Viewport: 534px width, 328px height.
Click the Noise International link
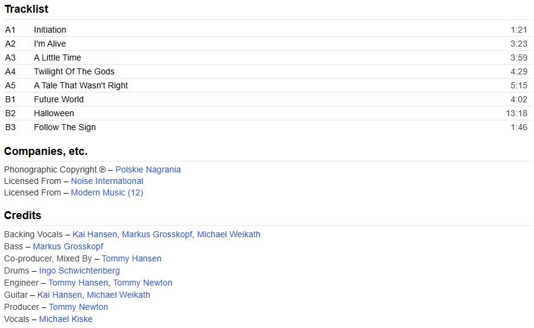click(107, 181)
